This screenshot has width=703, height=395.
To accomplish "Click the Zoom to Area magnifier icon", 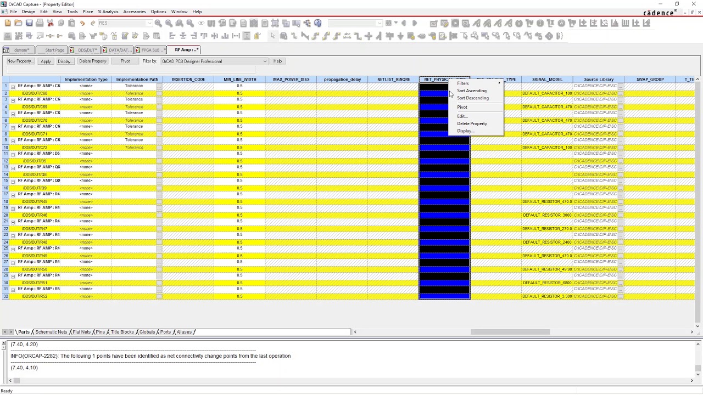I will (x=180, y=23).
